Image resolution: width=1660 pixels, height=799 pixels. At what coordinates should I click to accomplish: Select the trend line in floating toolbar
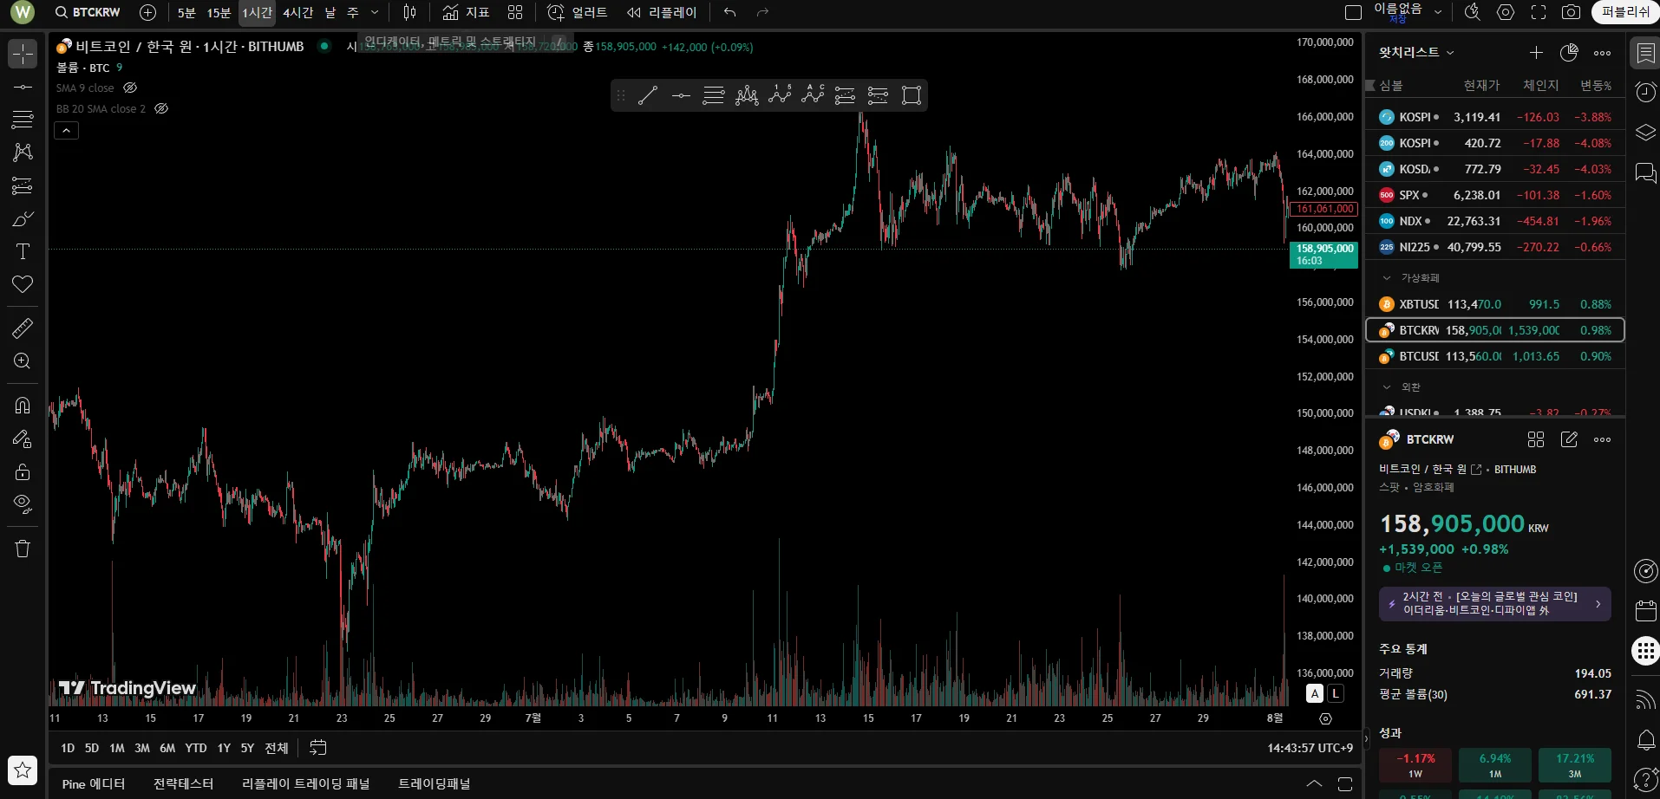[x=648, y=95]
